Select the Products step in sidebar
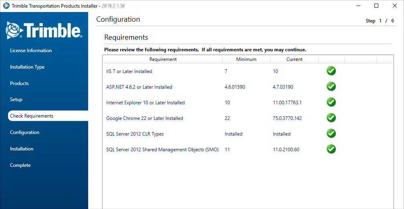The width and height of the screenshot is (404, 209). pyautogui.click(x=19, y=83)
